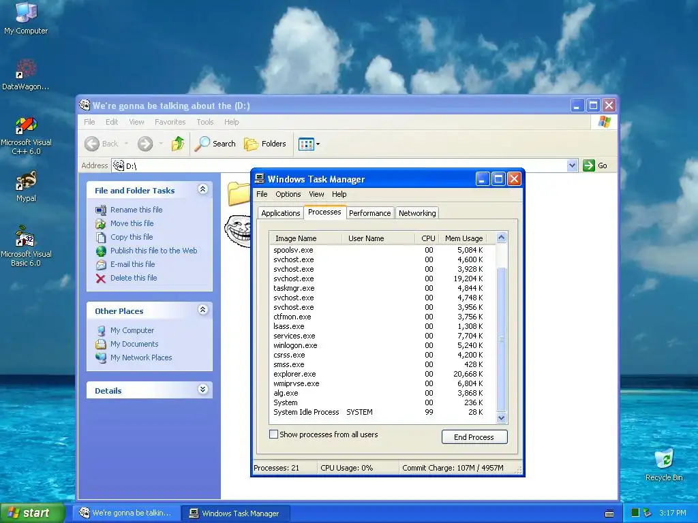This screenshot has height=523, width=698.
Task: Open My Network Places link
Action: [x=141, y=358]
